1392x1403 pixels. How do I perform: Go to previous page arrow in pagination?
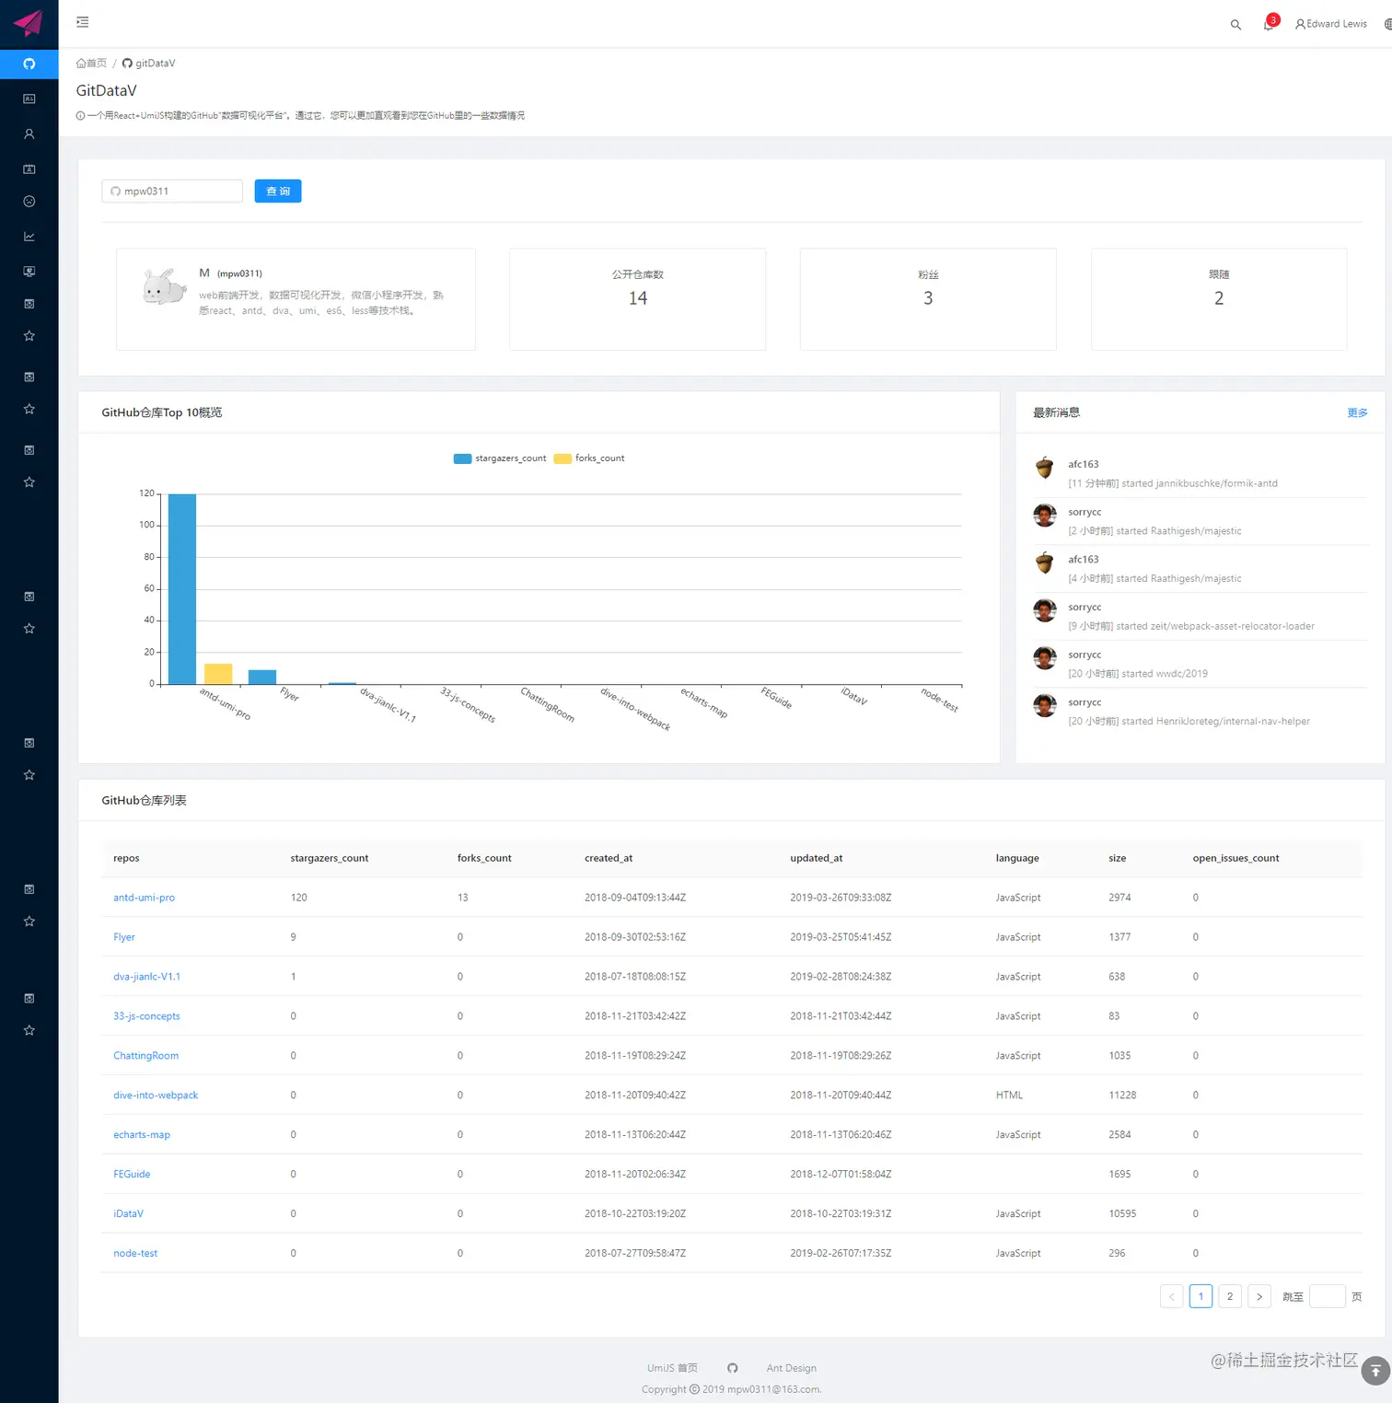[1171, 1296]
